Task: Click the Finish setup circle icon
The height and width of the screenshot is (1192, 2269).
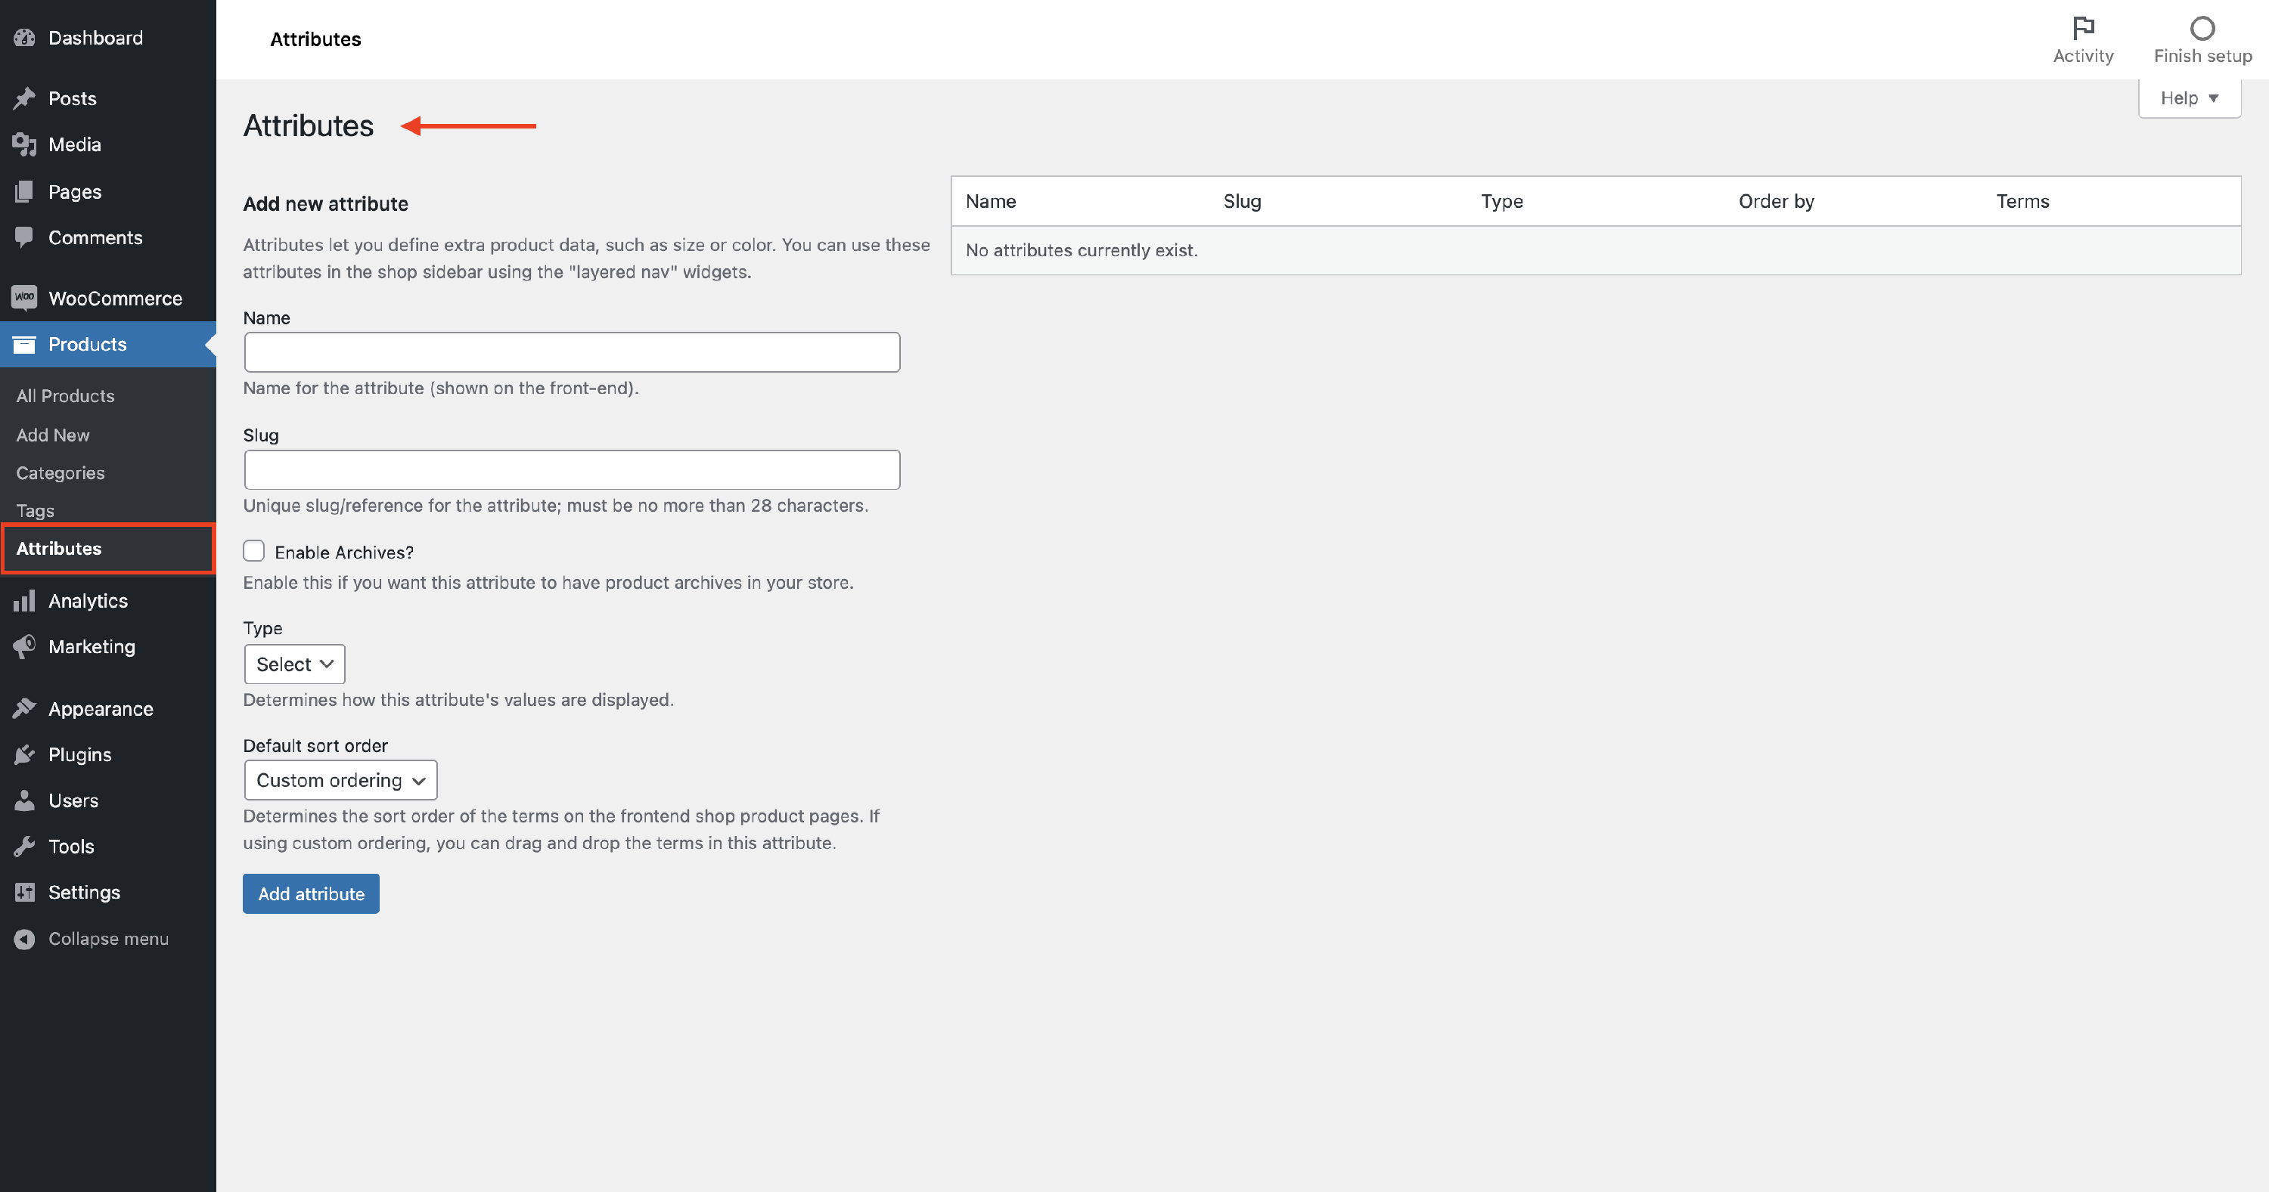Action: click(x=2202, y=28)
